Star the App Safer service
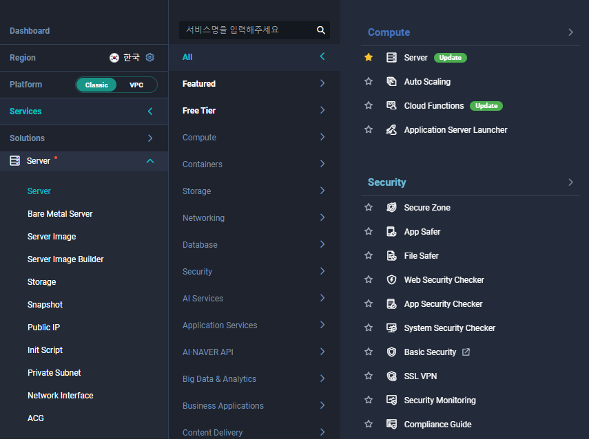This screenshot has height=439, width=589. click(x=369, y=231)
